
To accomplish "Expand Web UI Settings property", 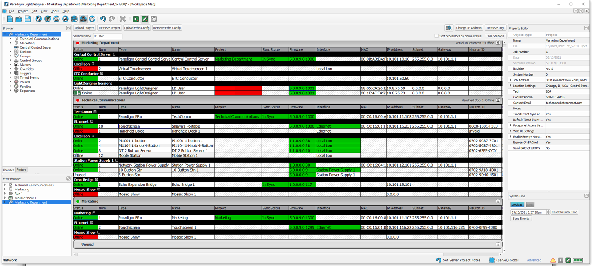I will click(x=511, y=131).
